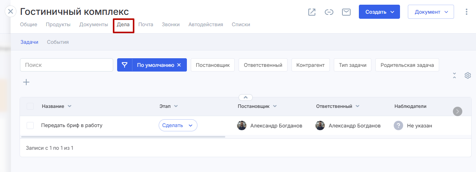Close the Гостиничный комплекс card
The width and height of the screenshot is (476, 172).
click(11, 11)
